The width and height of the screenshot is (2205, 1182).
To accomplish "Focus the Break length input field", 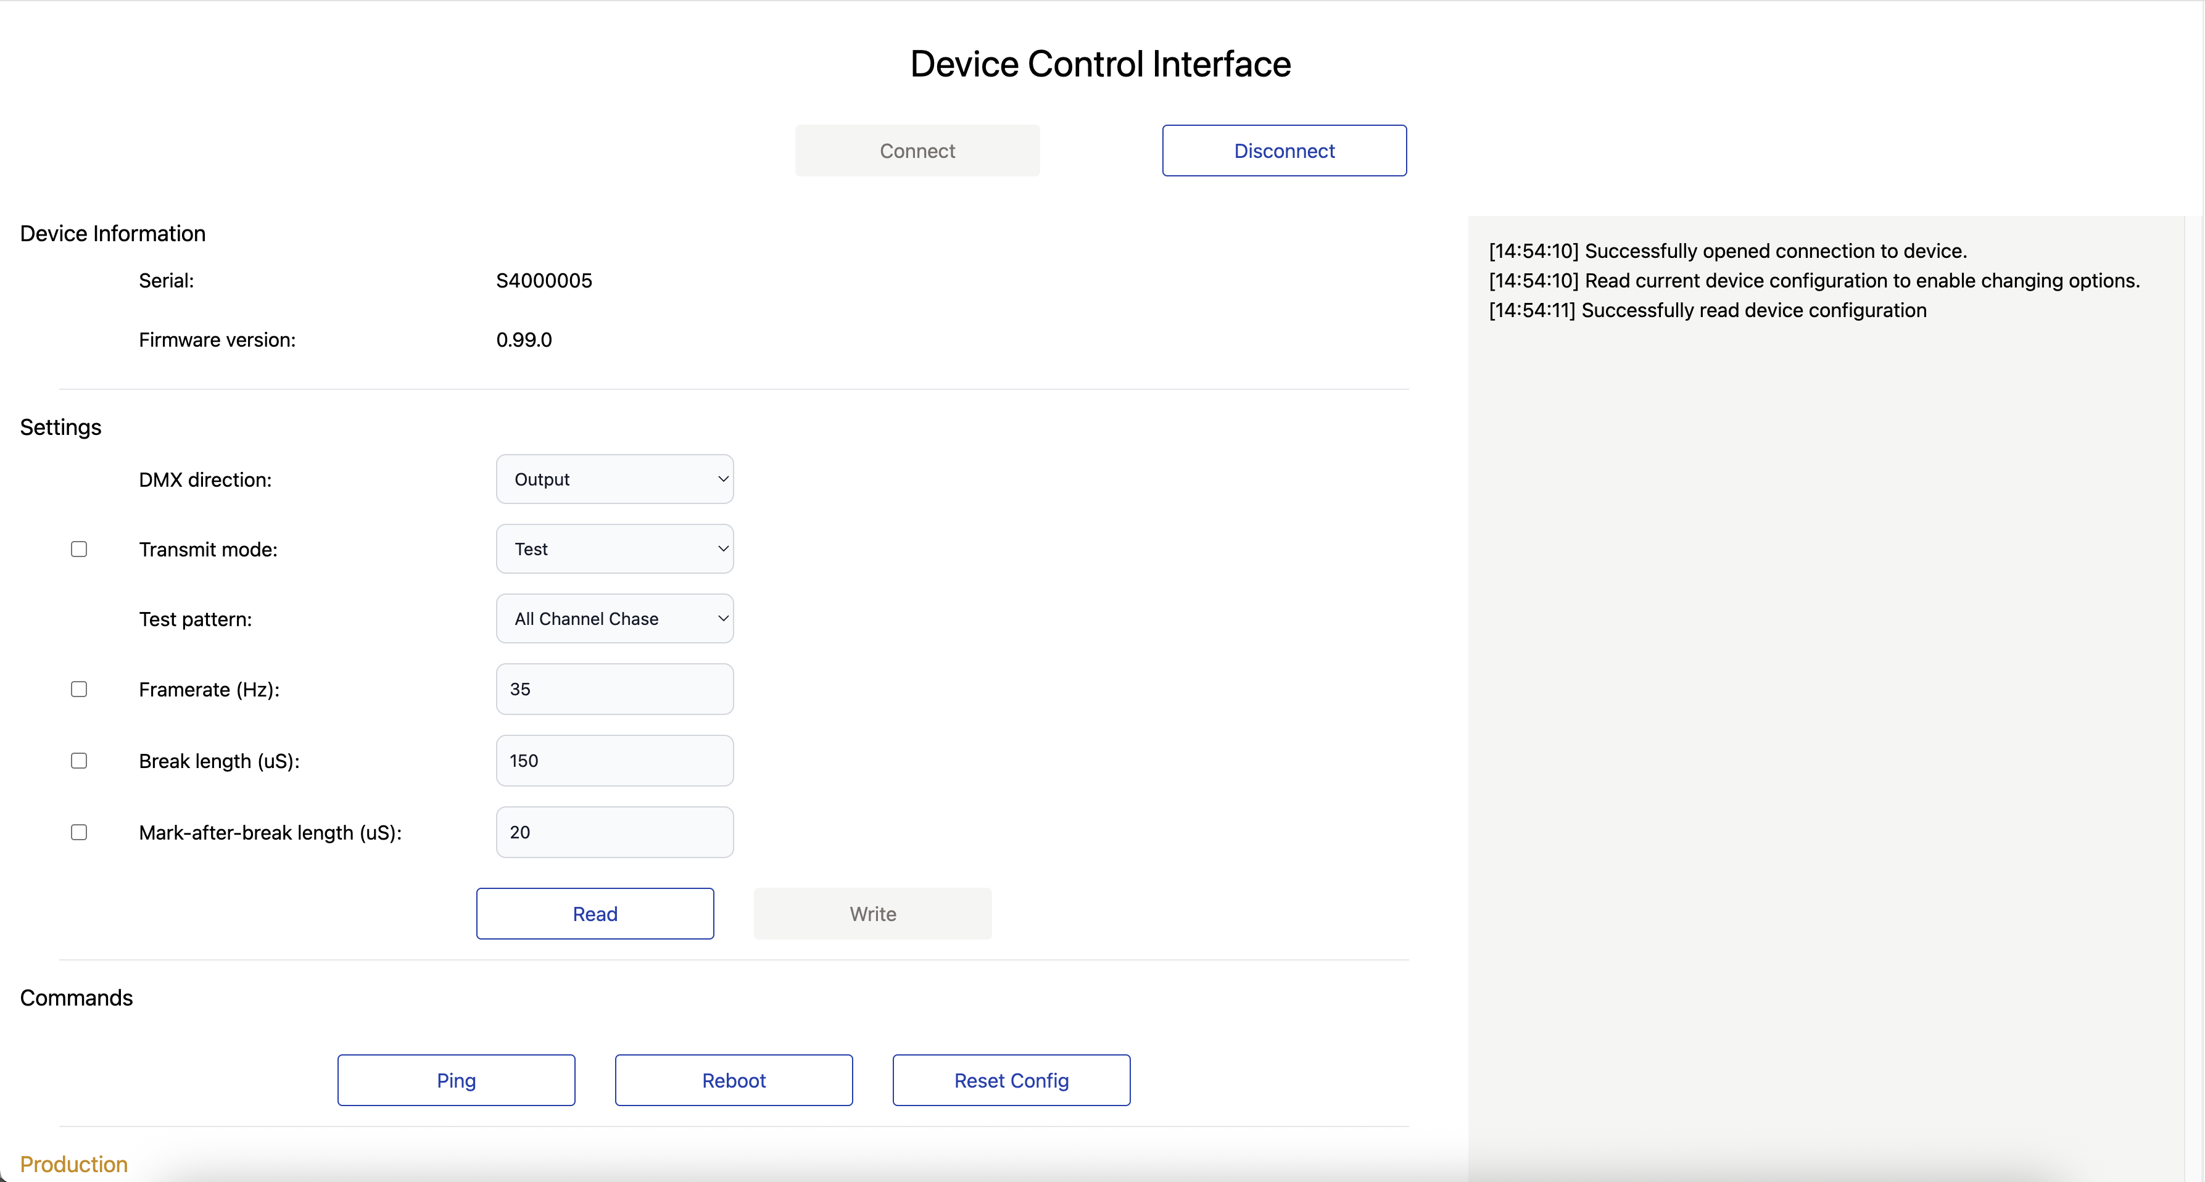I will [614, 761].
